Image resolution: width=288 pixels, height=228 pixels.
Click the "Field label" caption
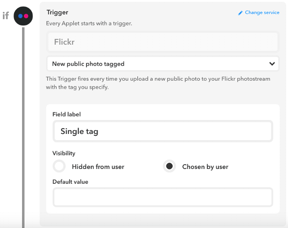[x=67, y=114]
